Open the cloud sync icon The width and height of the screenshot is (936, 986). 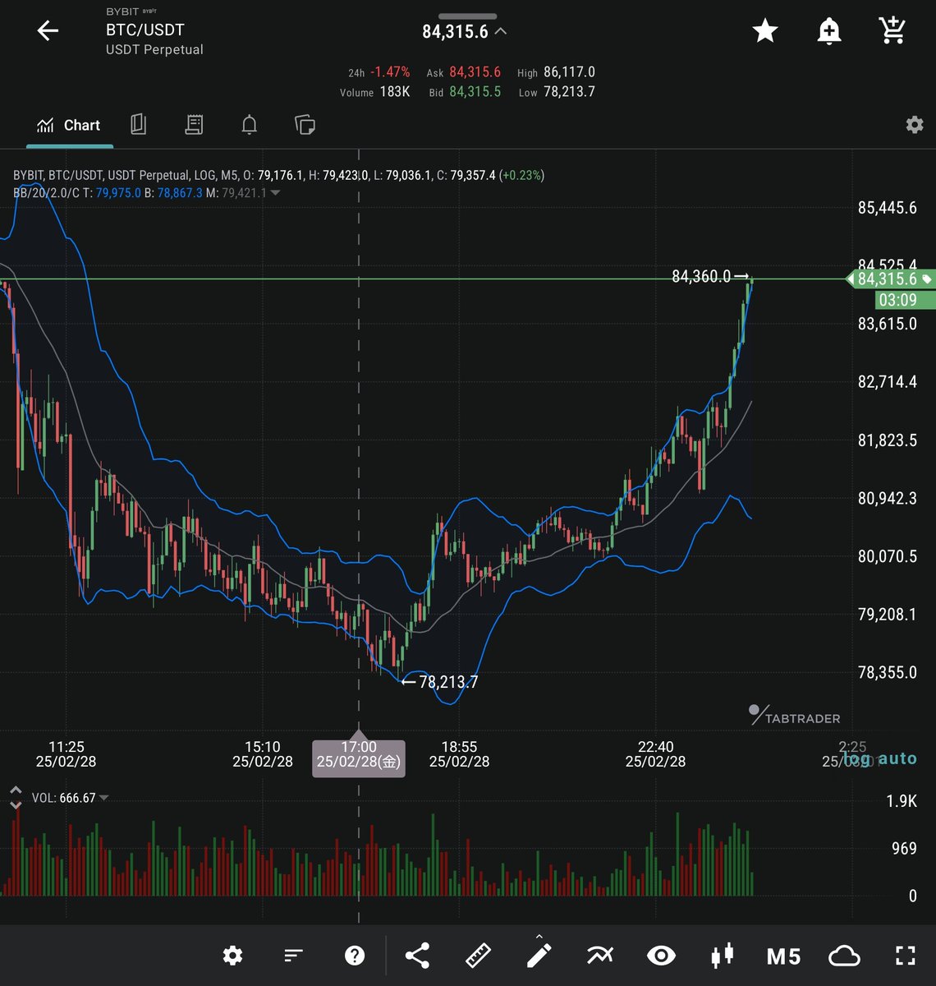point(844,956)
